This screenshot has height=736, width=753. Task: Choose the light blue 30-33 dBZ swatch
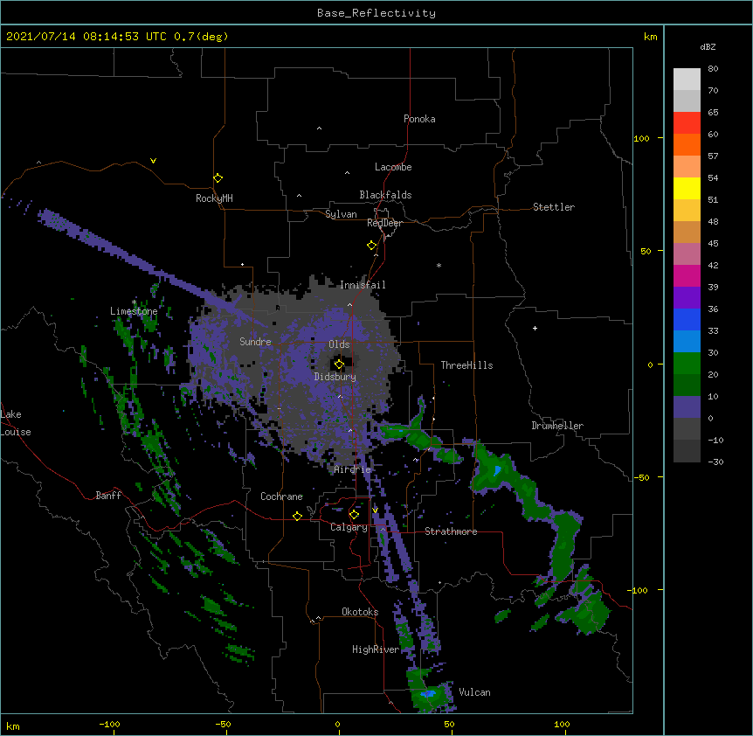pyautogui.click(x=687, y=342)
